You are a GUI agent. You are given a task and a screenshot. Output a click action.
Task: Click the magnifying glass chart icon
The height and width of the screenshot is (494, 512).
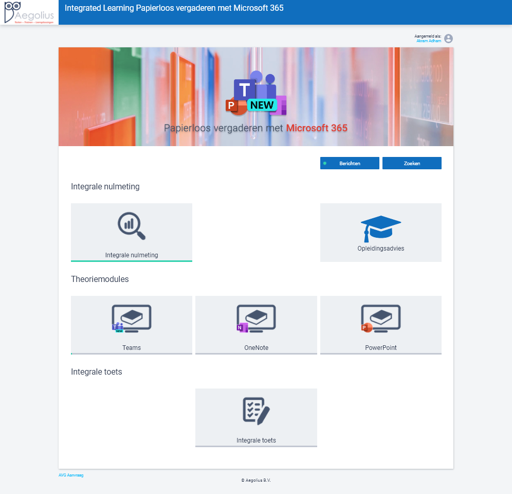tap(132, 226)
